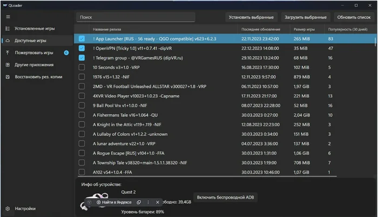Uncheck the OpenVPN checkbox
The image size is (378, 217).
pos(82,48)
